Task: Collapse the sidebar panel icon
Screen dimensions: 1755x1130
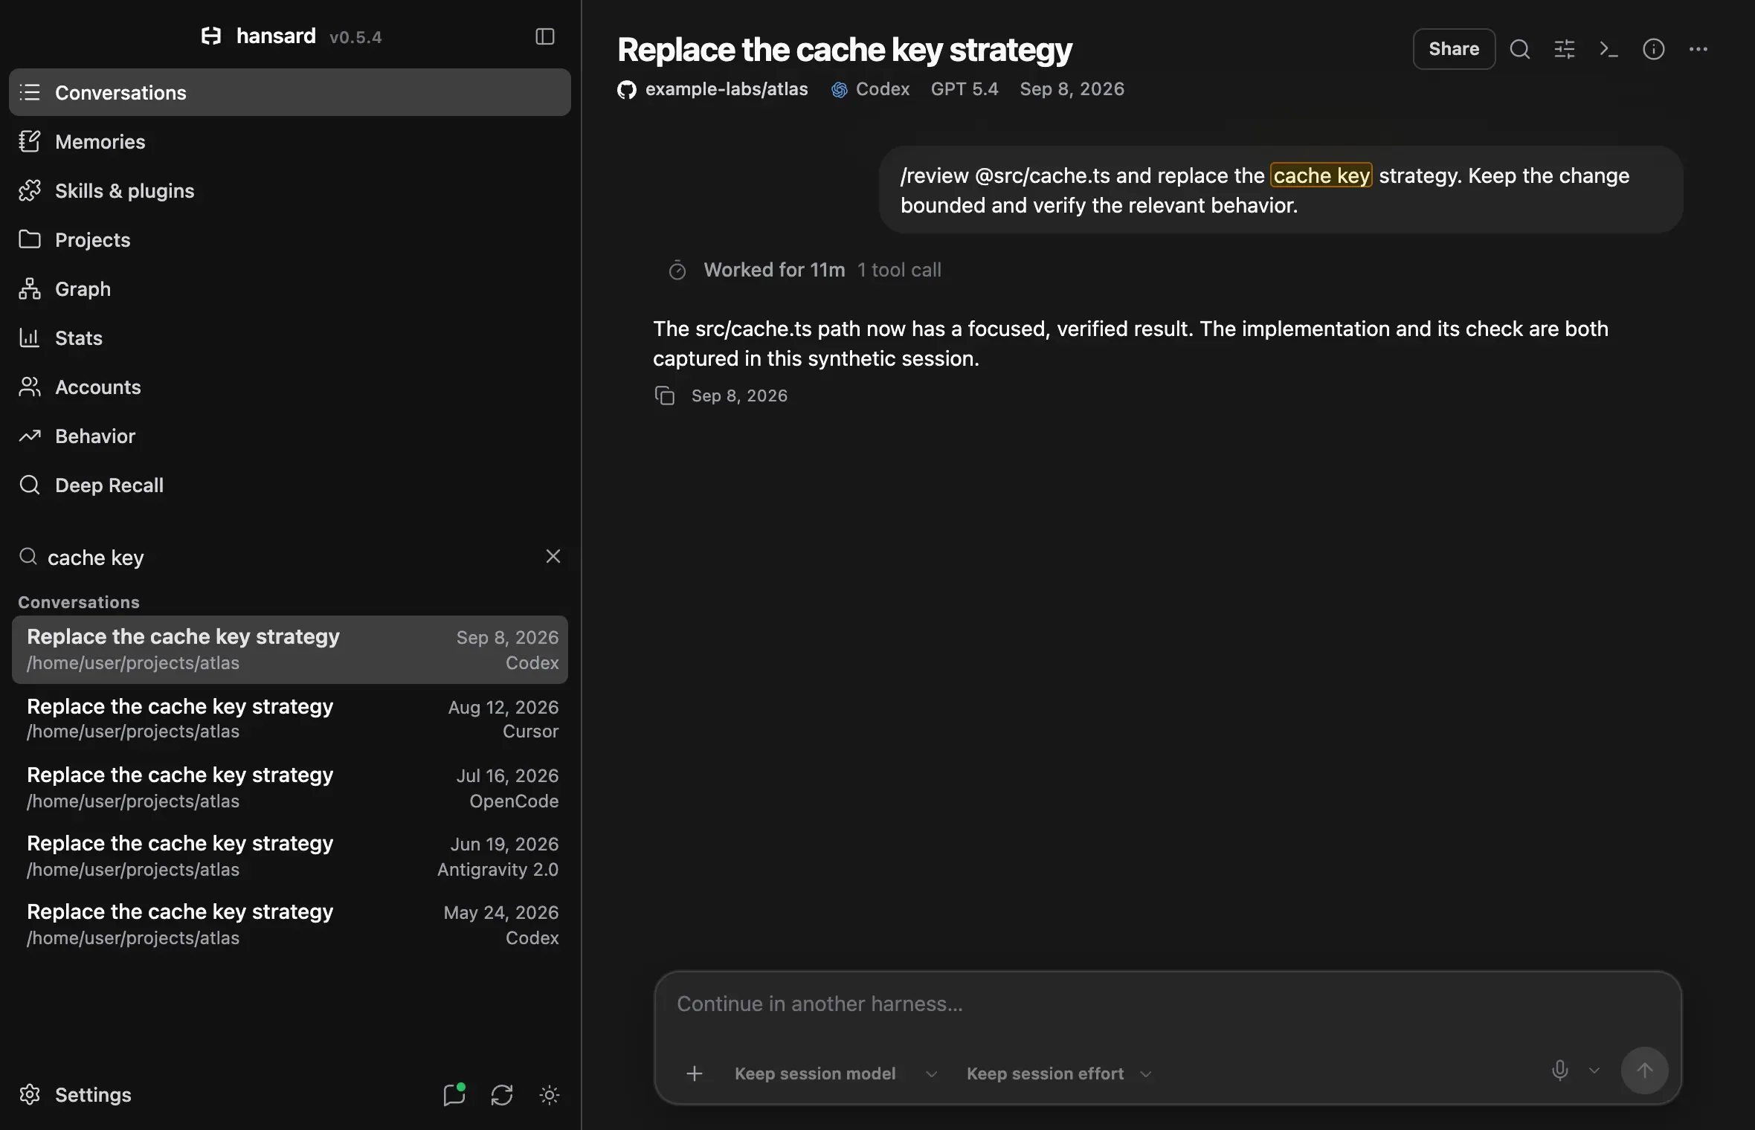Action: pos(545,36)
